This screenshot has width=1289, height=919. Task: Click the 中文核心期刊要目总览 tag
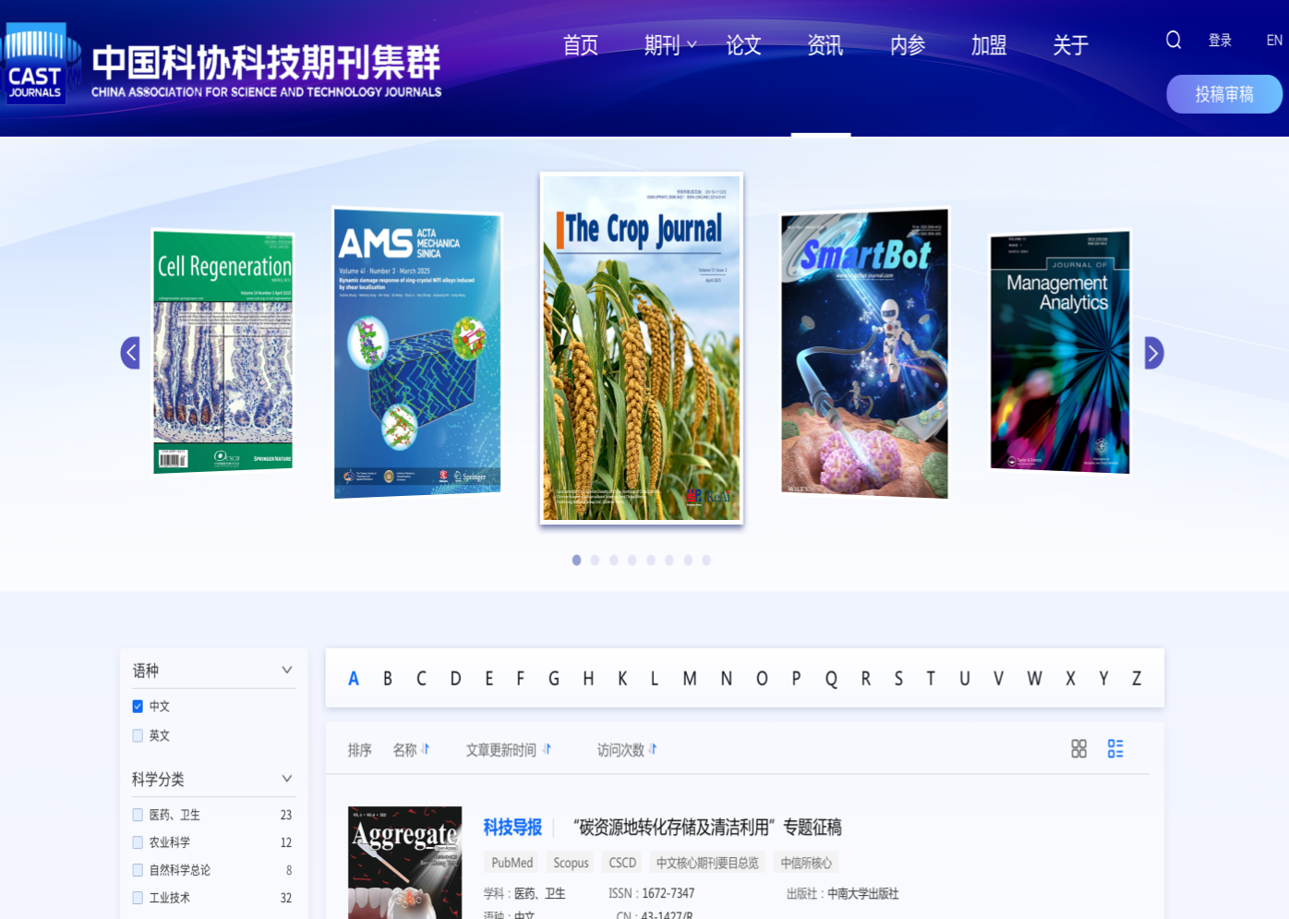[707, 863]
